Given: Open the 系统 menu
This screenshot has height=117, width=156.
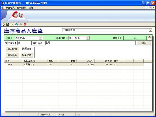Looking at the screenshot, I should (31, 8).
